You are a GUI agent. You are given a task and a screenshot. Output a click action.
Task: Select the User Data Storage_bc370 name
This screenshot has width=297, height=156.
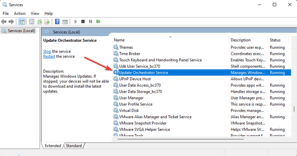pyautogui.click(x=140, y=92)
